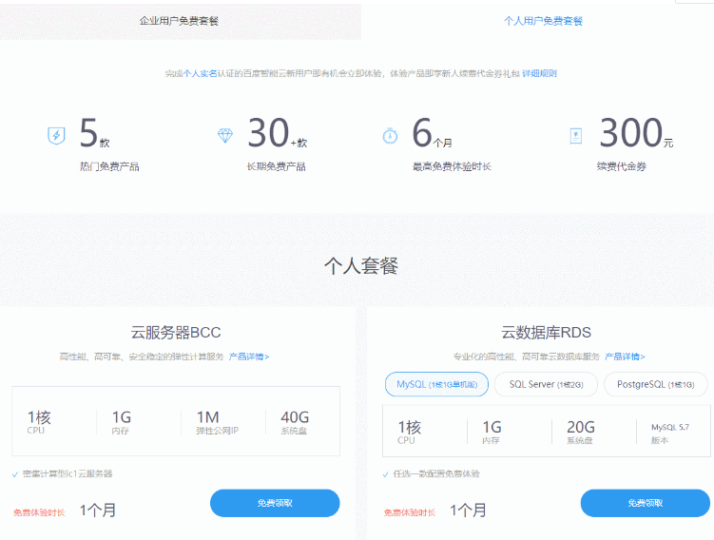Click checkmark next to 任选一款配置免费体验

[x=386, y=474]
